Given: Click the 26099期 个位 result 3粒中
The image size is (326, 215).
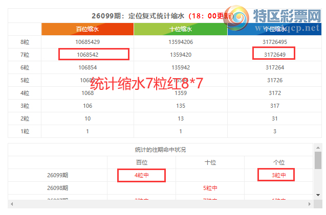Looking at the screenshot, I should click(276, 176).
